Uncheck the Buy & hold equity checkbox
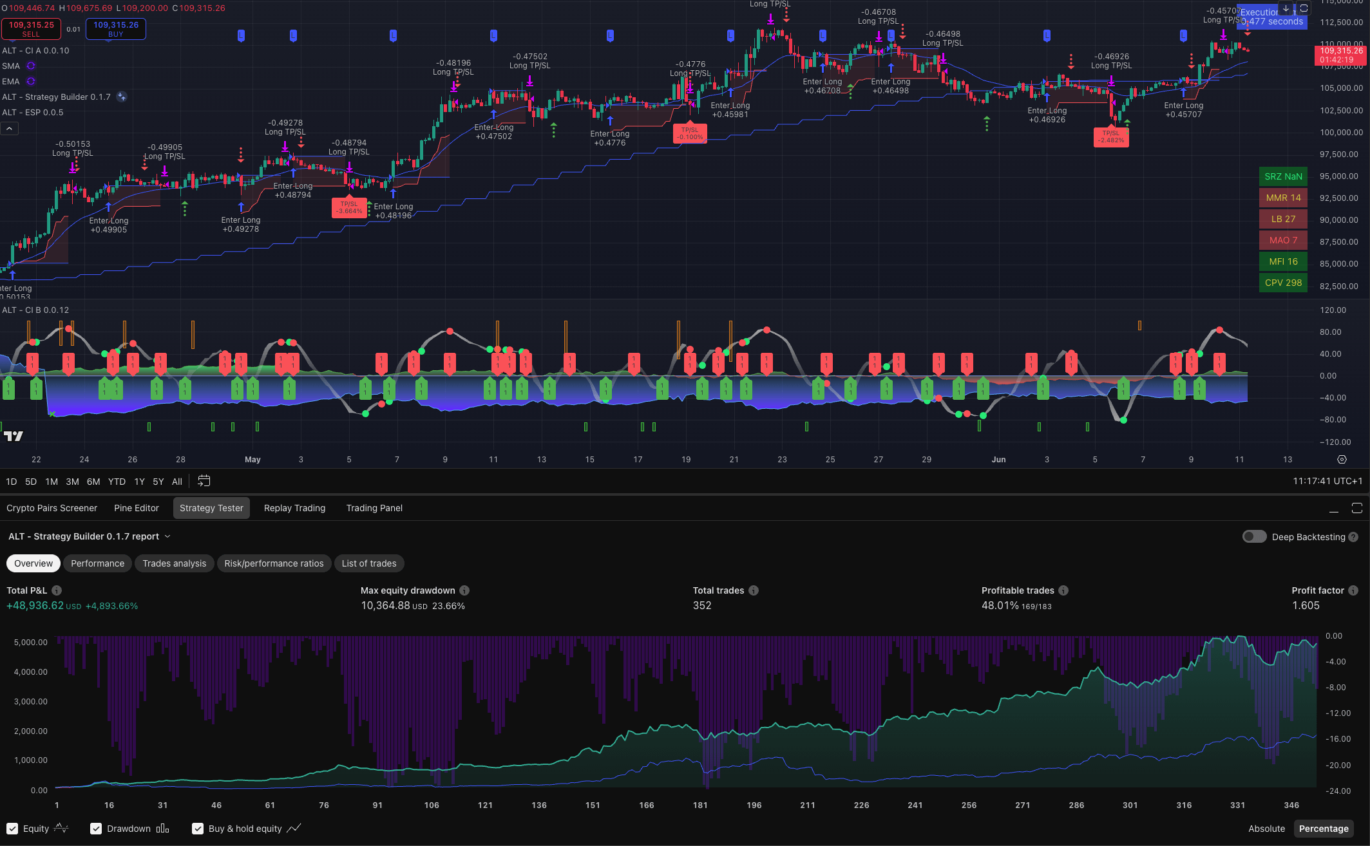 point(198,829)
